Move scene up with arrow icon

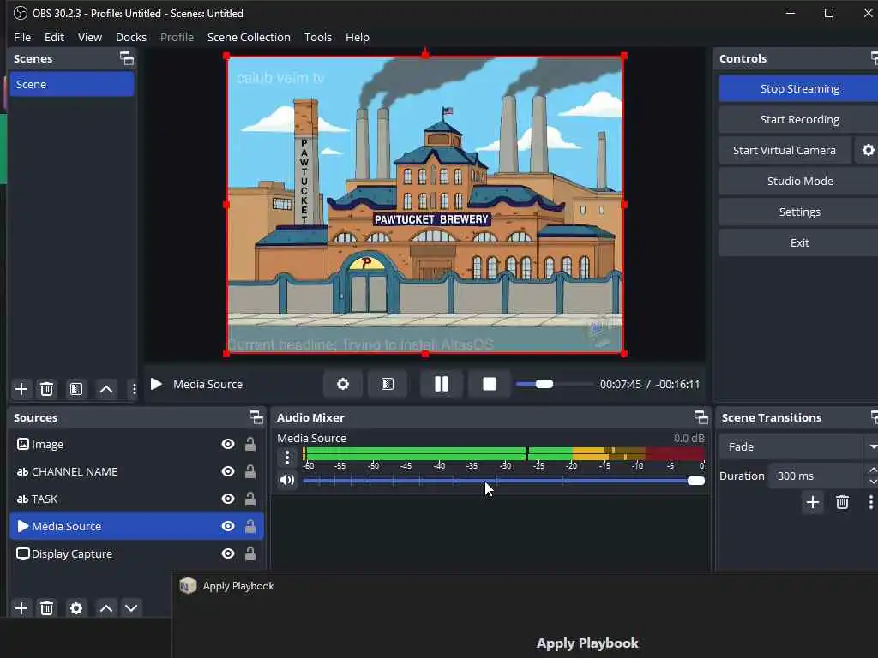[106, 389]
